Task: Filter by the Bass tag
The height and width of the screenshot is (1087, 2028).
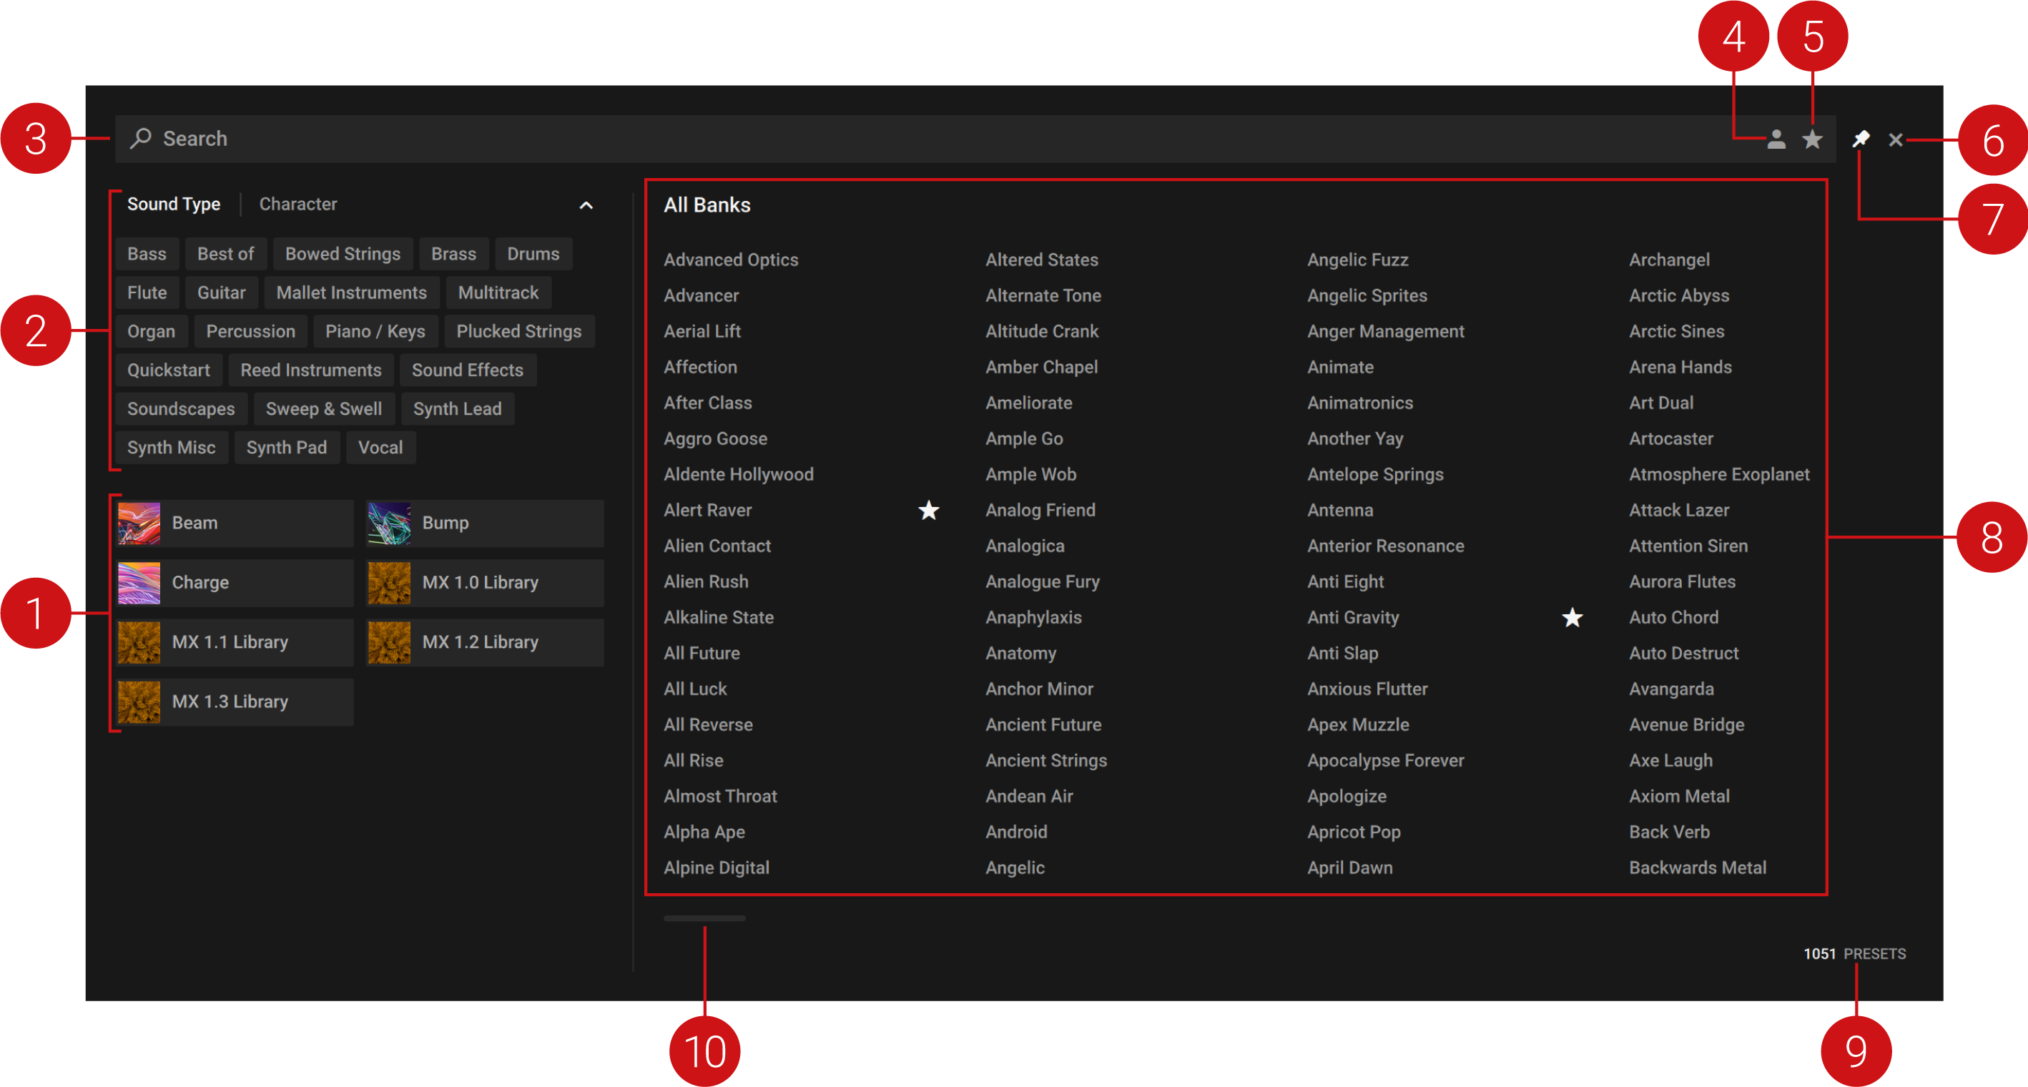Action: tap(147, 255)
